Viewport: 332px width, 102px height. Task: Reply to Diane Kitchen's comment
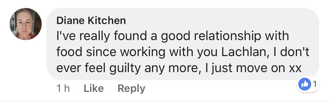131,89
